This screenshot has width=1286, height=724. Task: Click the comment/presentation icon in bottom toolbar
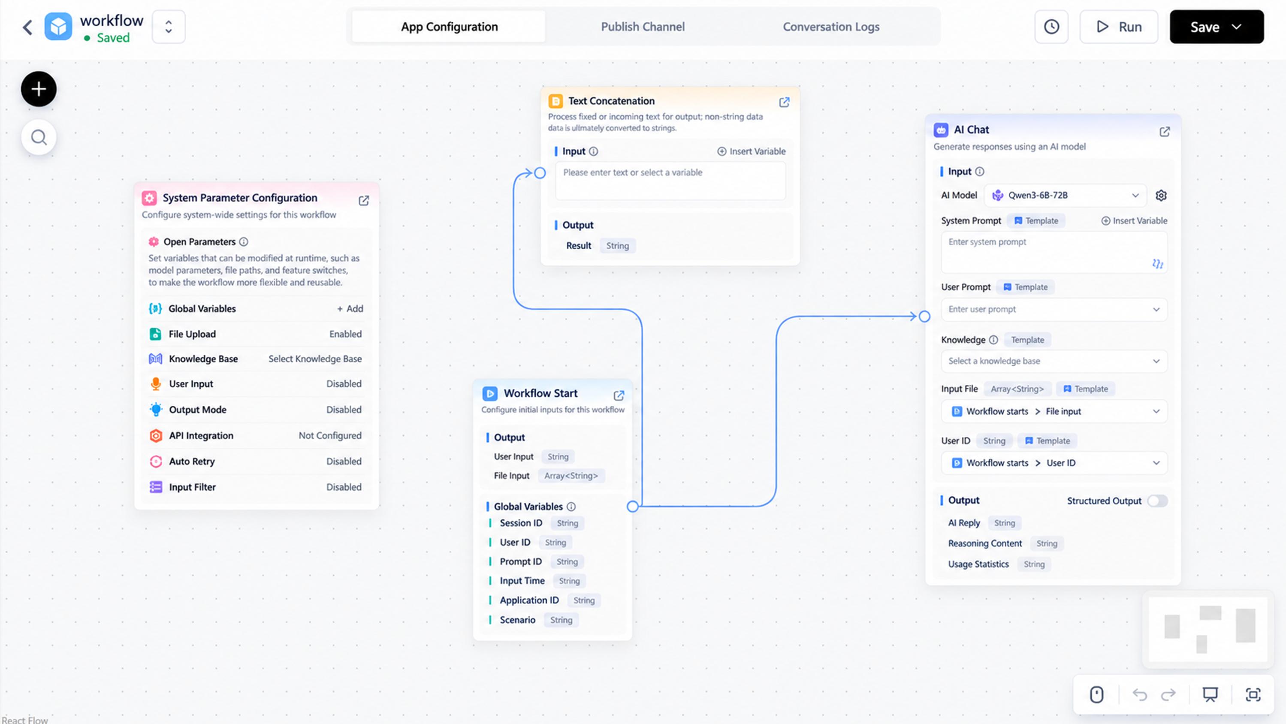tap(1210, 694)
